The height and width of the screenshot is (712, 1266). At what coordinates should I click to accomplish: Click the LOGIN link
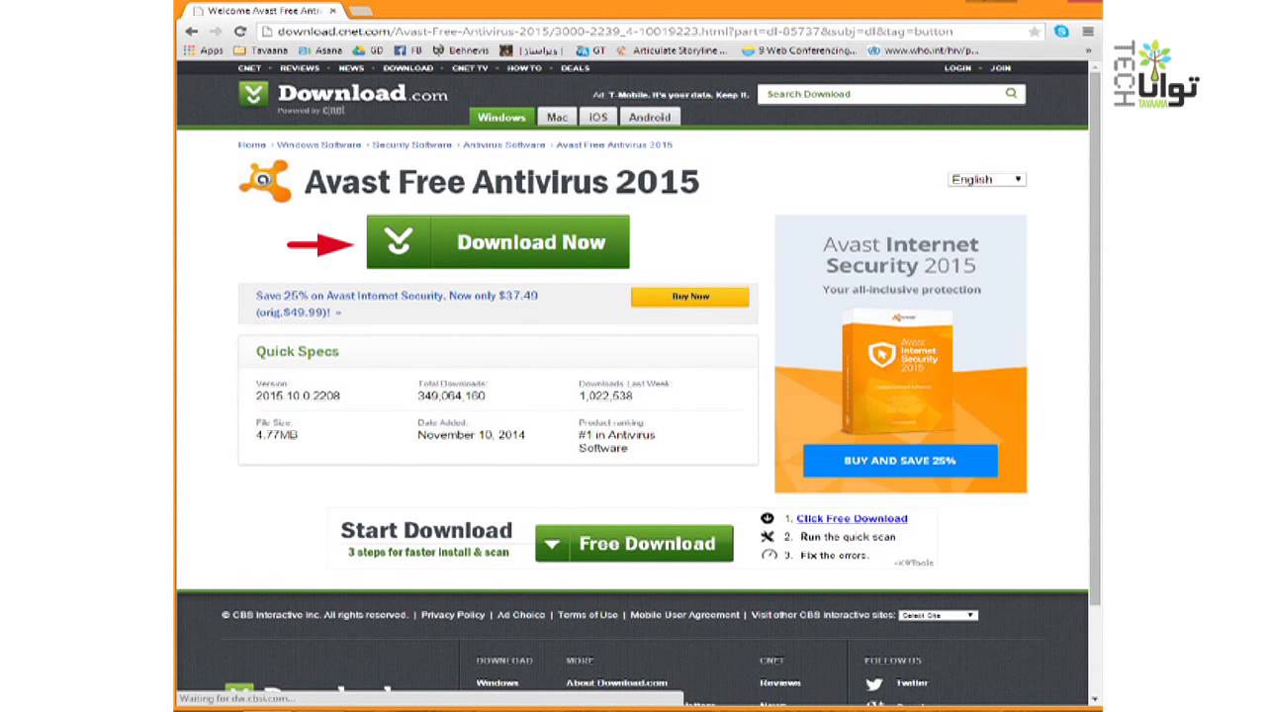click(x=957, y=68)
